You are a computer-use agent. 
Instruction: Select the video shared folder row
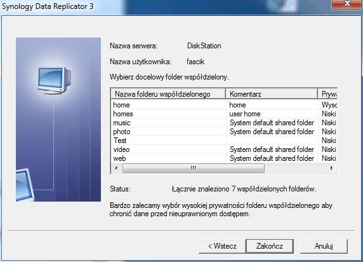pyautogui.click(x=224, y=149)
